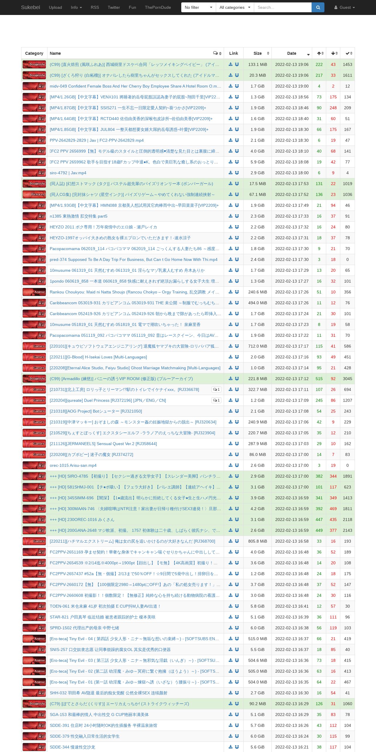Open the Fun nav item
376x752 pixels.
pyautogui.click(x=132, y=7)
